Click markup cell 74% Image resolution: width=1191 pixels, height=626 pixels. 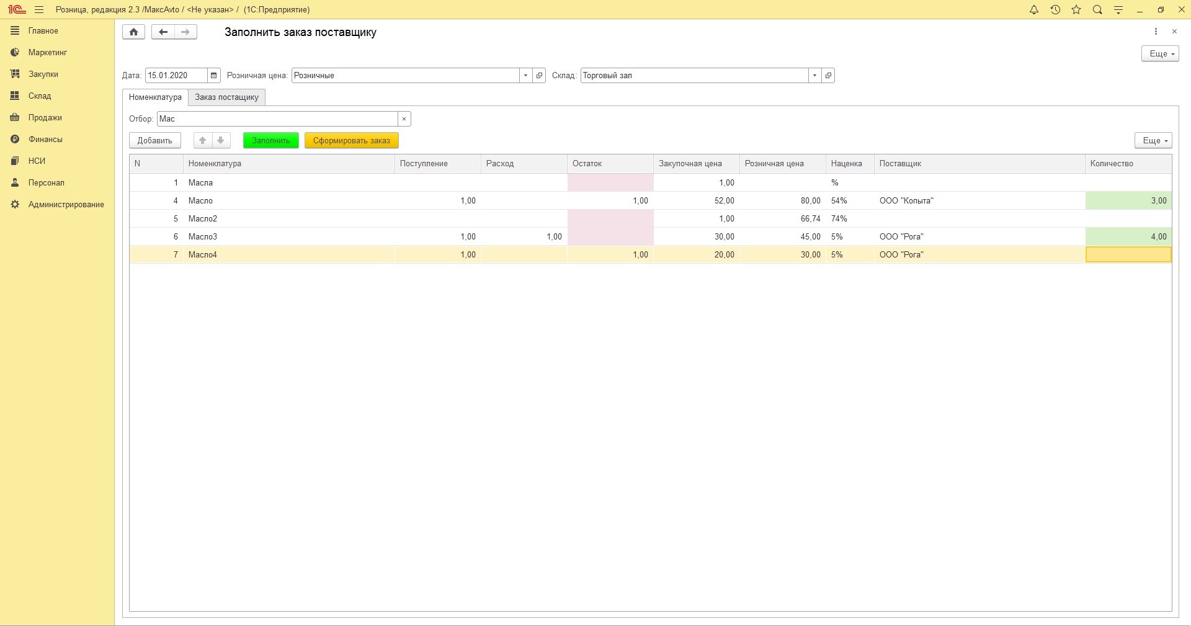pos(850,219)
